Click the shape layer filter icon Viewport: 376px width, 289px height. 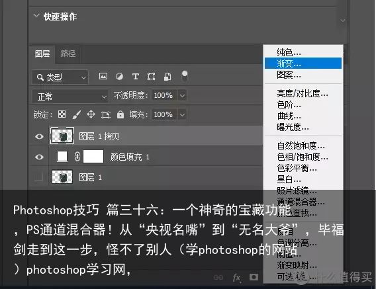152,77
